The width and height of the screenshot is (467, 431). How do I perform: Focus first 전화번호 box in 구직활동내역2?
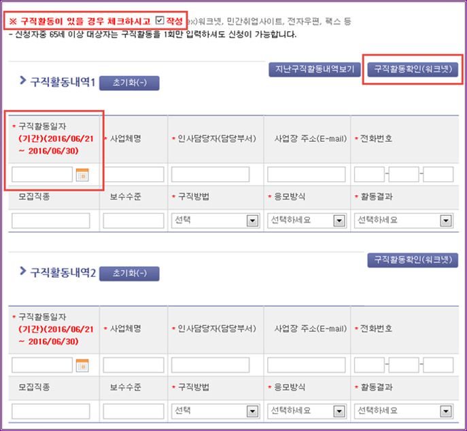click(x=369, y=365)
